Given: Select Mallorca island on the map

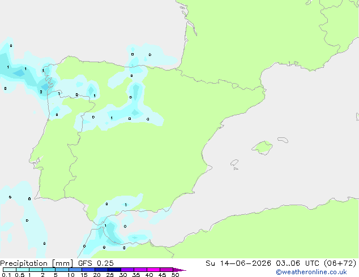Looking at the screenshot, I should (262, 148).
